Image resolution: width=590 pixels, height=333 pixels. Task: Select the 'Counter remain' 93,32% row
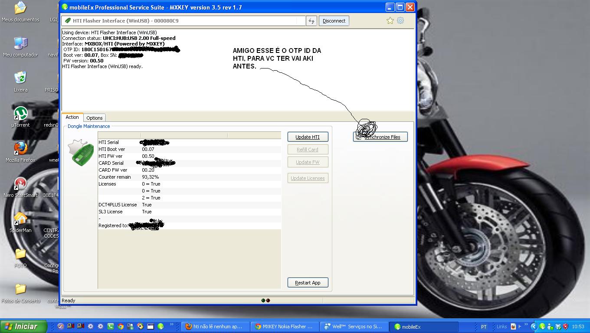click(x=189, y=177)
